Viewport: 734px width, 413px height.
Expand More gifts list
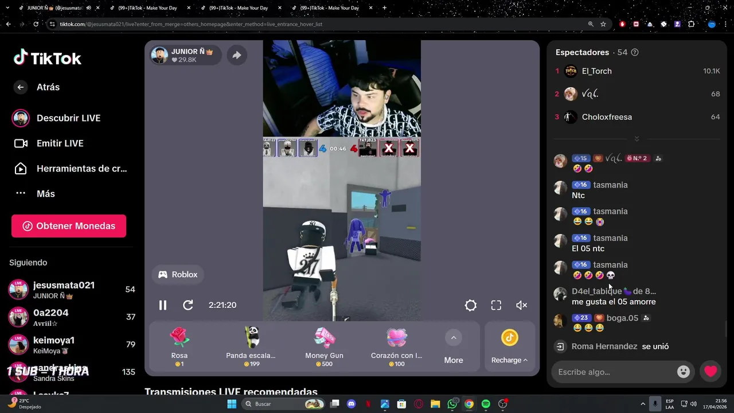click(x=454, y=347)
